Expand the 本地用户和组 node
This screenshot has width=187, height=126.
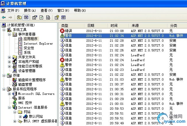(x=9, y=62)
